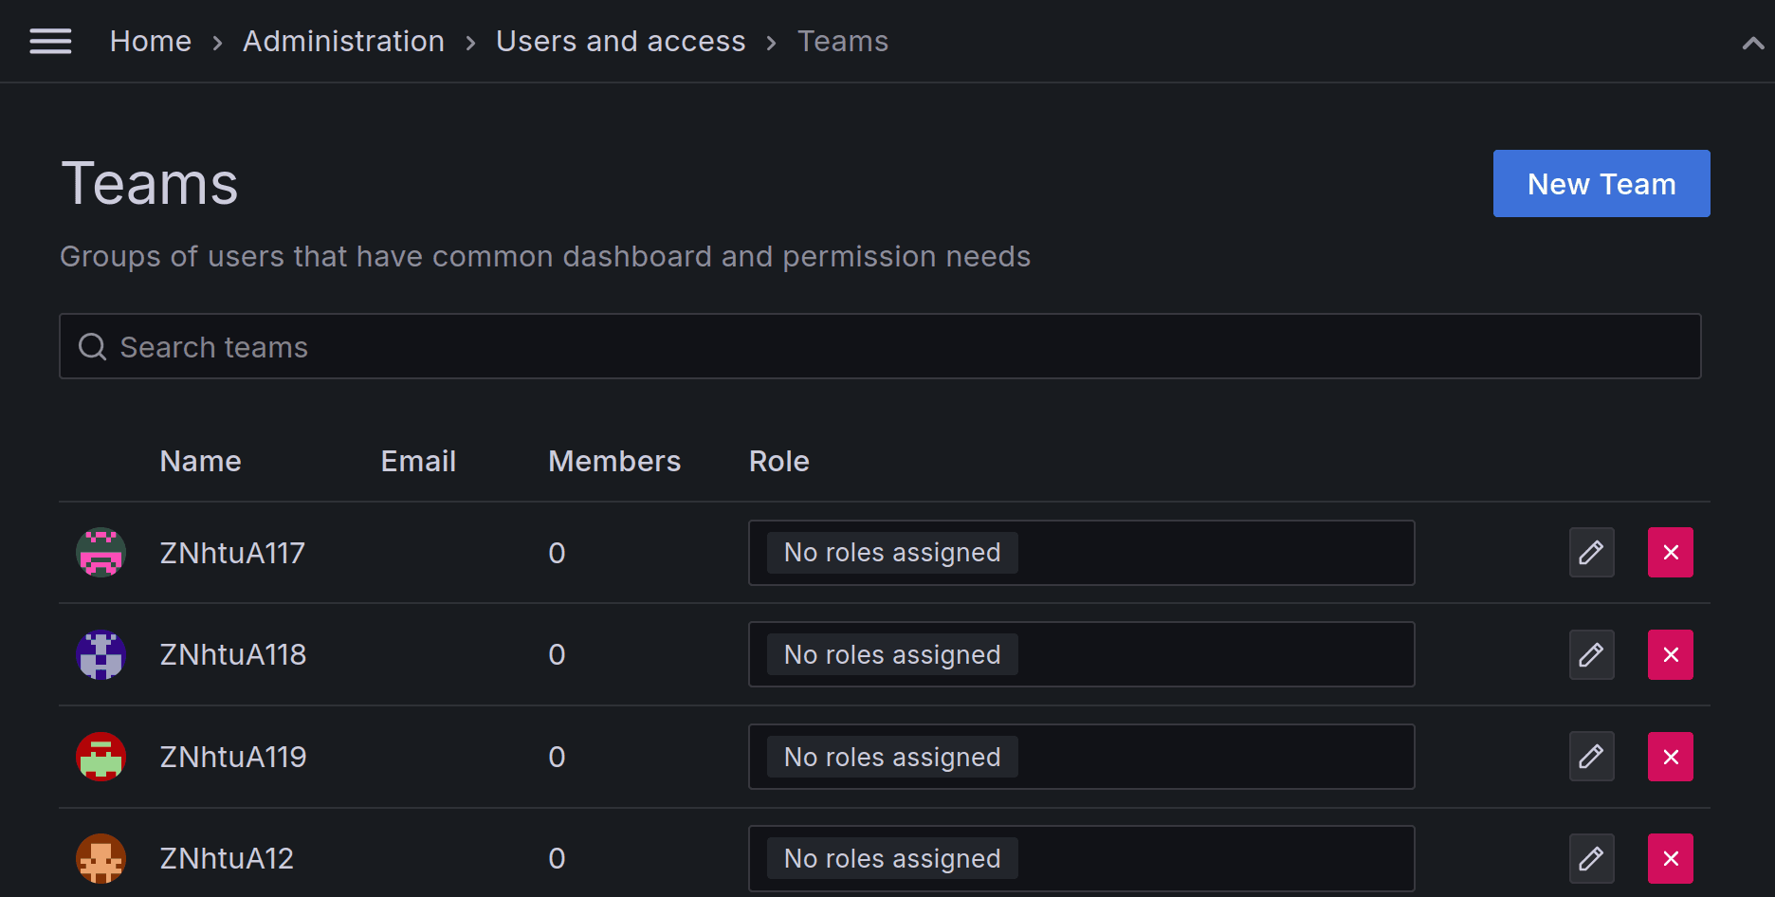Navigate to Home via the breadcrumb

pos(150,41)
